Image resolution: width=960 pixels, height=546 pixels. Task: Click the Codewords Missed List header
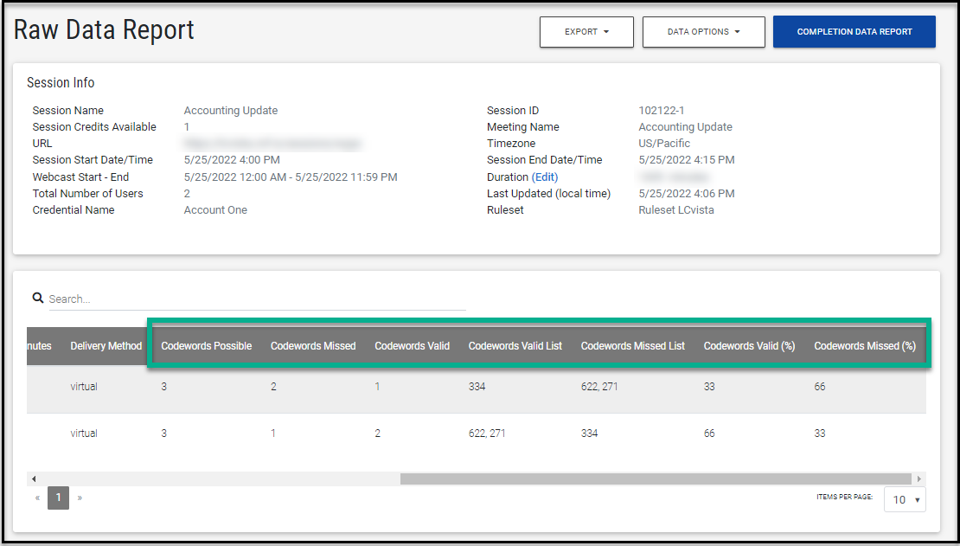[x=632, y=346]
